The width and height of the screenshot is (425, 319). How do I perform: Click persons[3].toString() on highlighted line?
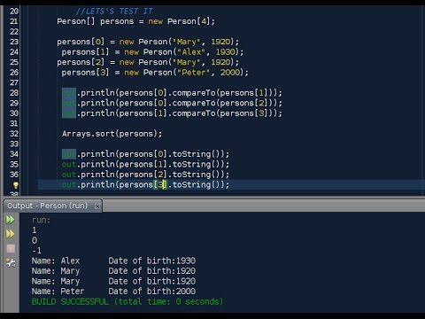145,185
